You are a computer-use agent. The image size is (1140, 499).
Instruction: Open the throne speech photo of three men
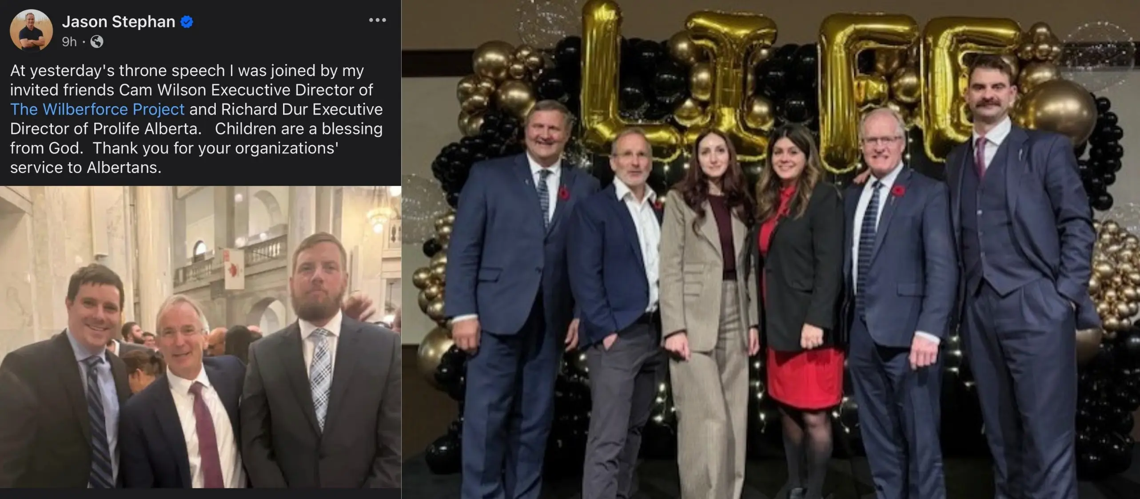[x=200, y=337]
